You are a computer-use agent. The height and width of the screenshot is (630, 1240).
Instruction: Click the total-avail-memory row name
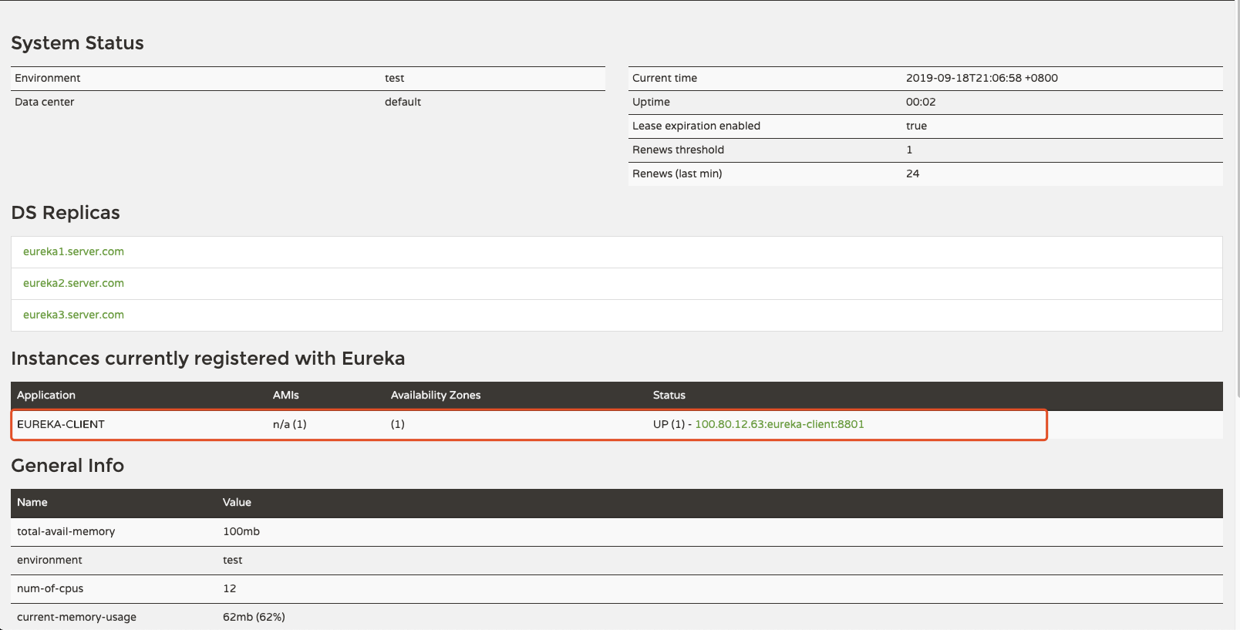pyautogui.click(x=66, y=531)
